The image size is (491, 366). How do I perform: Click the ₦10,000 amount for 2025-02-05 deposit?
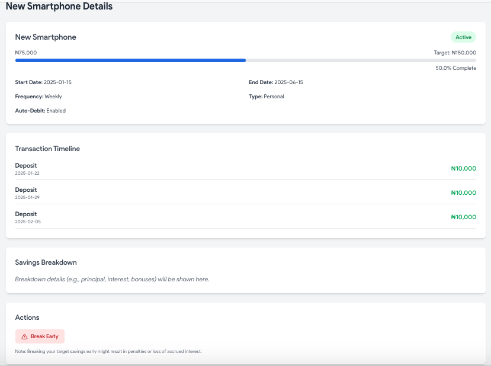[463, 217]
